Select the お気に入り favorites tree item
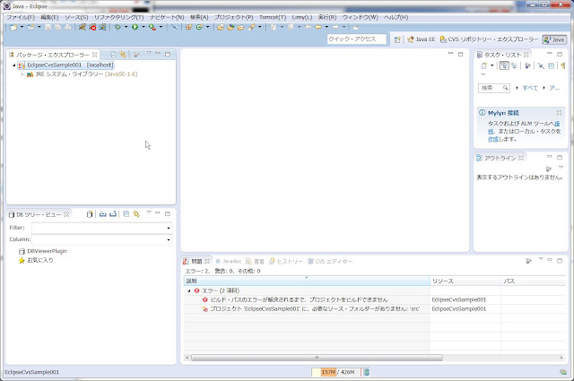Screen dimensions: 574x381 click(x=36, y=260)
